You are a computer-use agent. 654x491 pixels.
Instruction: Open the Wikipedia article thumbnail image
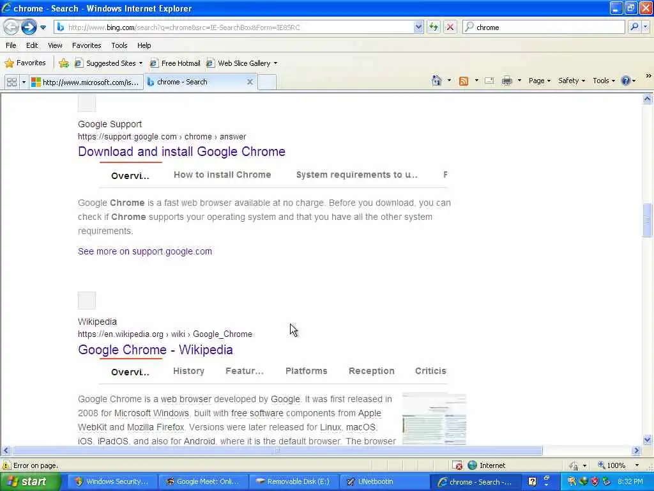[434, 418]
